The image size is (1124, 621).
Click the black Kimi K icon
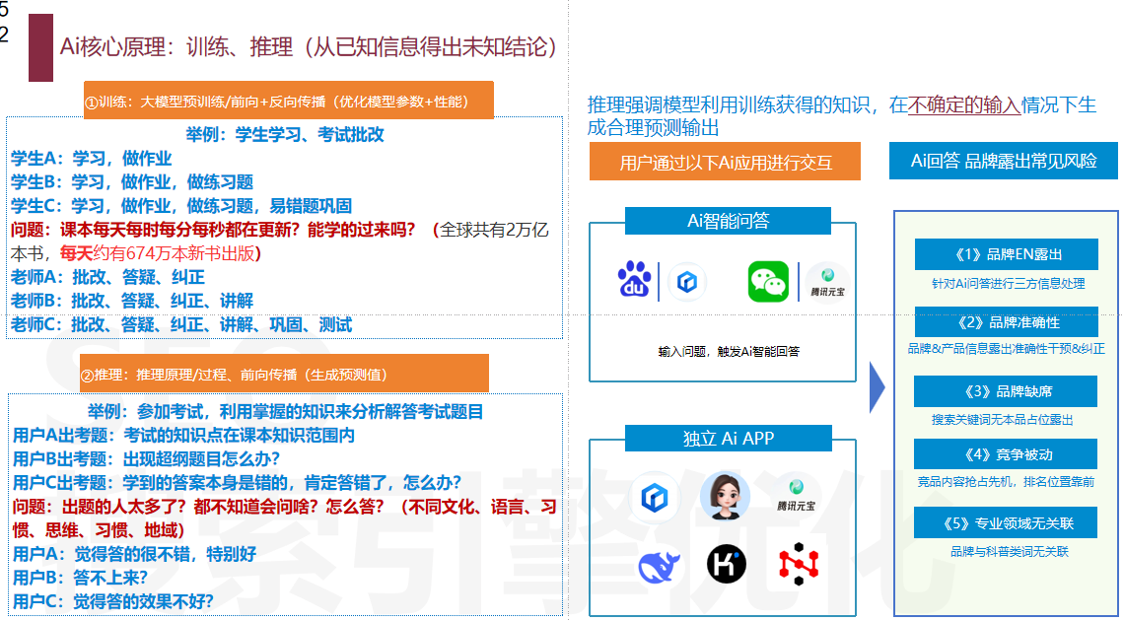tap(726, 565)
